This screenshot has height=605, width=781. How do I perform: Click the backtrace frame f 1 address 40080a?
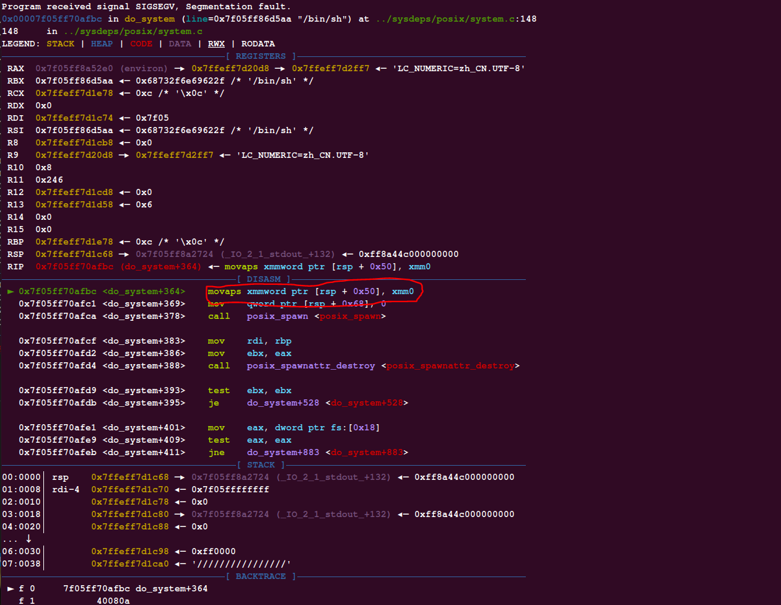coord(113,601)
